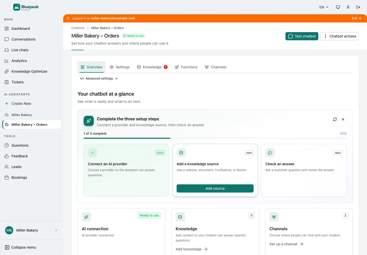Dismiss the setup steps card with the X

coord(343,119)
